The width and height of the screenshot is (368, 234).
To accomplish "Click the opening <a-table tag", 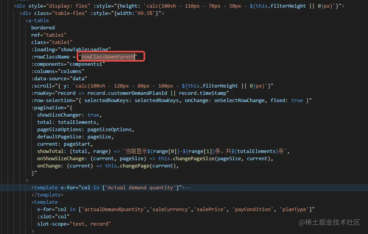I will [37, 20].
